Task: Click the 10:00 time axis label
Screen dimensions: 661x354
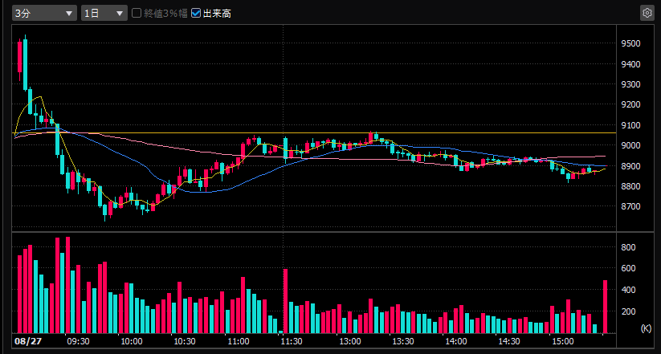Action: (x=132, y=340)
